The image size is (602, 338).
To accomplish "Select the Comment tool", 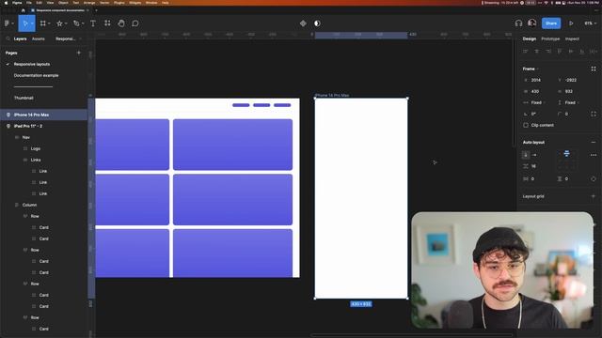I will pyautogui.click(x=135, y=23).
